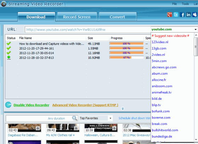Click Schedule shut down Windows link
Image resolution: width=198 pixels, height=144 pixels.
click(x=134, y=118)
